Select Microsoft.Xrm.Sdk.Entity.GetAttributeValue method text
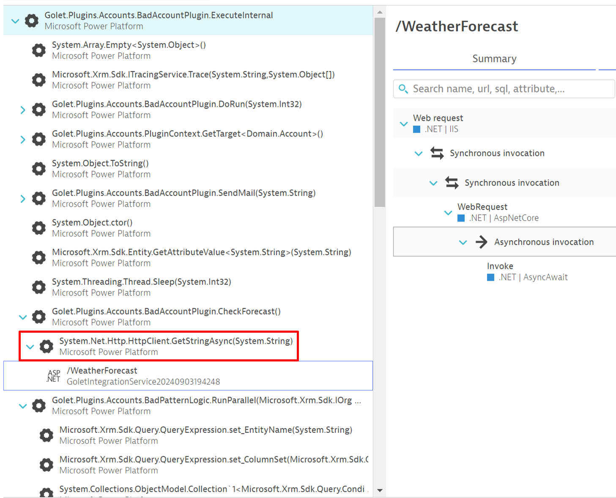This screenshot has width=616, height=498. pyautogui.click(x=202, y=252)
